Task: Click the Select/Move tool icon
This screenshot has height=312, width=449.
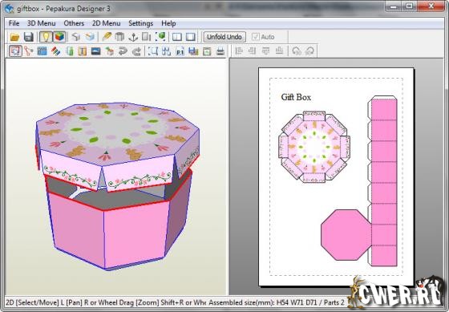Action: point(15,51)
